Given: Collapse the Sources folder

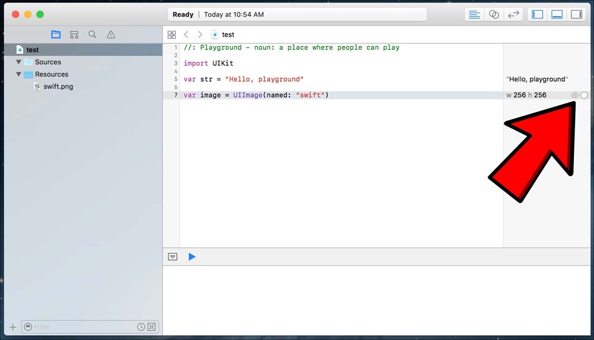Looking at the screenshot, I should tap(18, 62).
